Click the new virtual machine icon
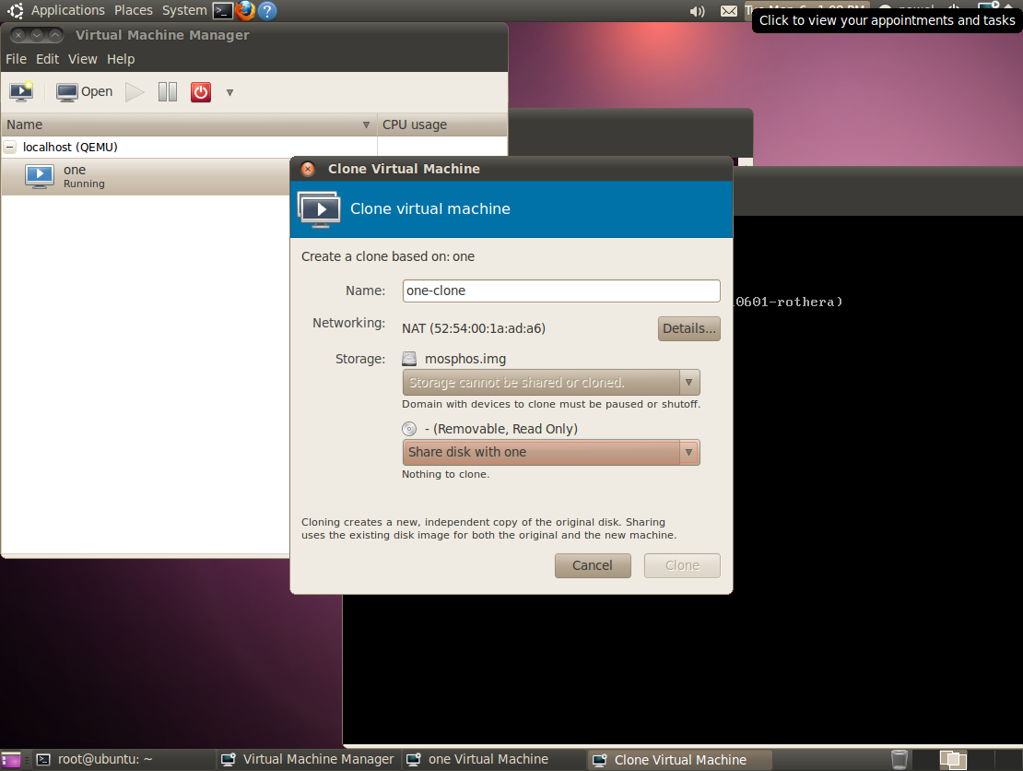Viewport: 1023px width, 771px height. (x=21, y=91)
